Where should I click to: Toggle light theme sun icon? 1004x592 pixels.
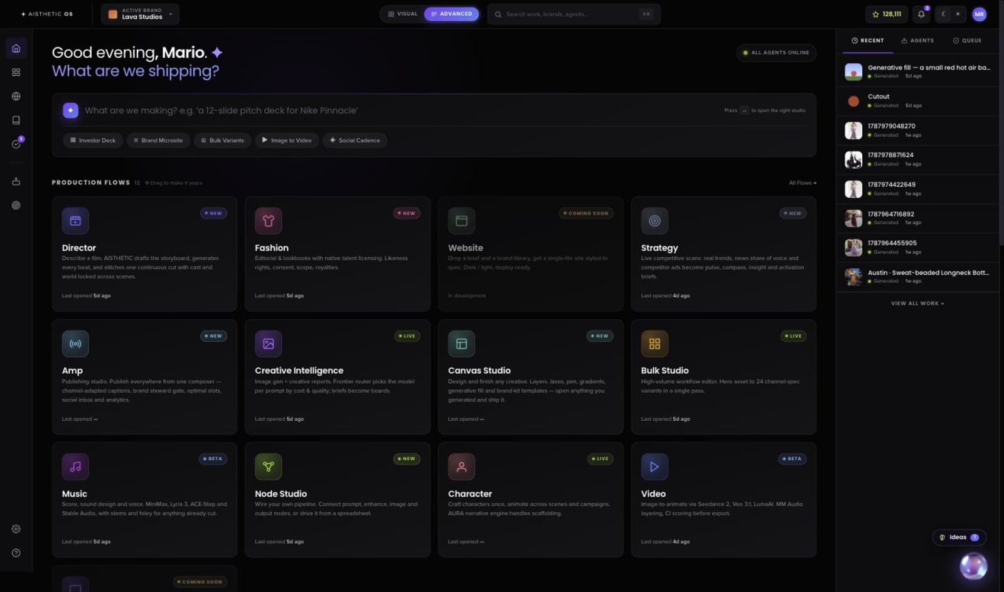tap(958, 14)
